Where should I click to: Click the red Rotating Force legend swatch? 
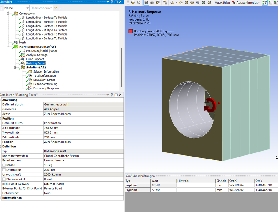click(x=130, y=31)
